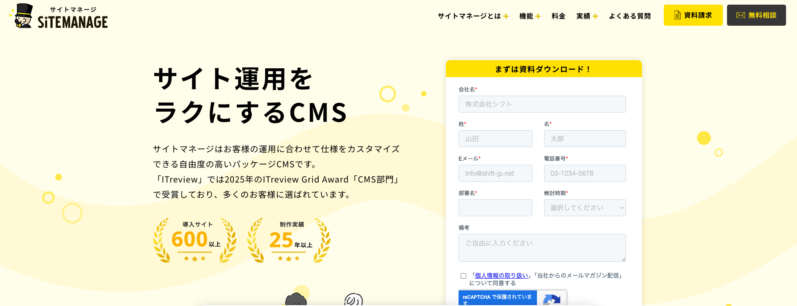Open the よくある質問 menu item

coord(630,16)
